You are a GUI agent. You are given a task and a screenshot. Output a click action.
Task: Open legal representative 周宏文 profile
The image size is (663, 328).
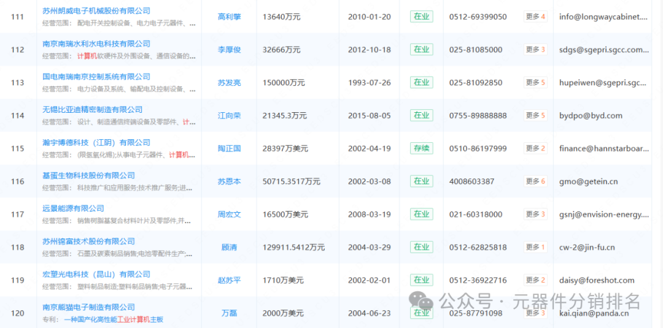pos(229,215)
